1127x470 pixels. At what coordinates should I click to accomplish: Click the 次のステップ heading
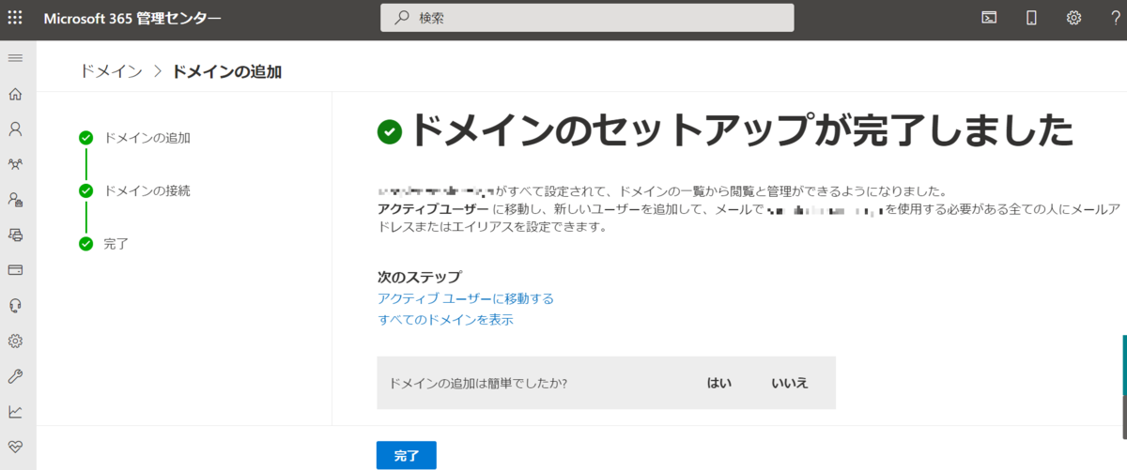419,277
